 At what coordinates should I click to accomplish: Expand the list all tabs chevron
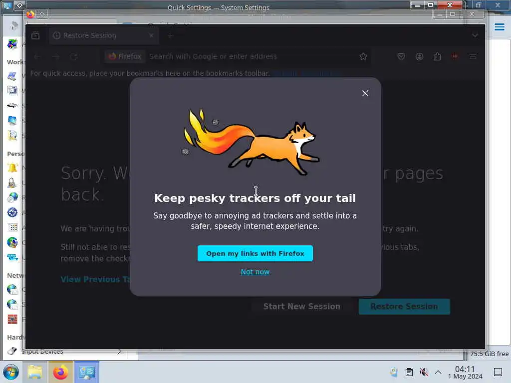click(475, 35)
